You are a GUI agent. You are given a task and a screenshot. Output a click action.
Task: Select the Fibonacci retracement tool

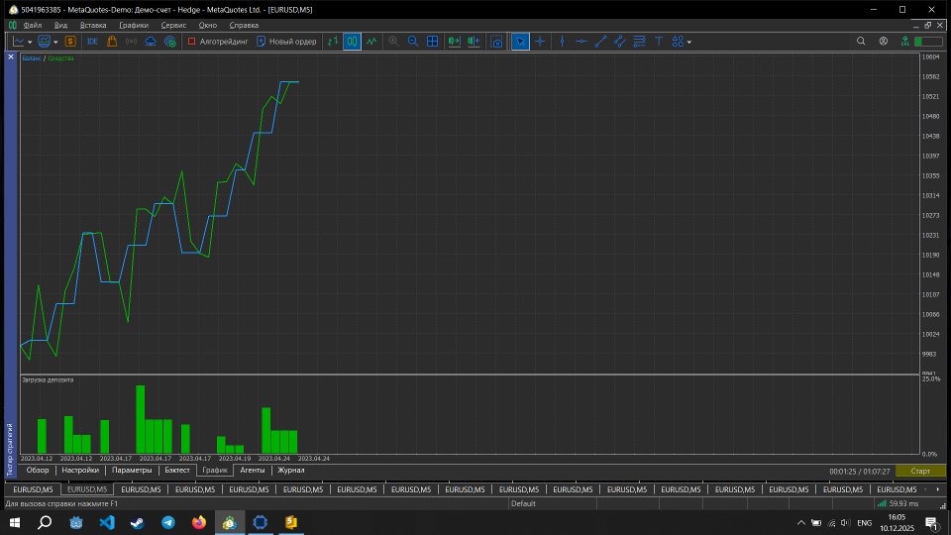639,42
